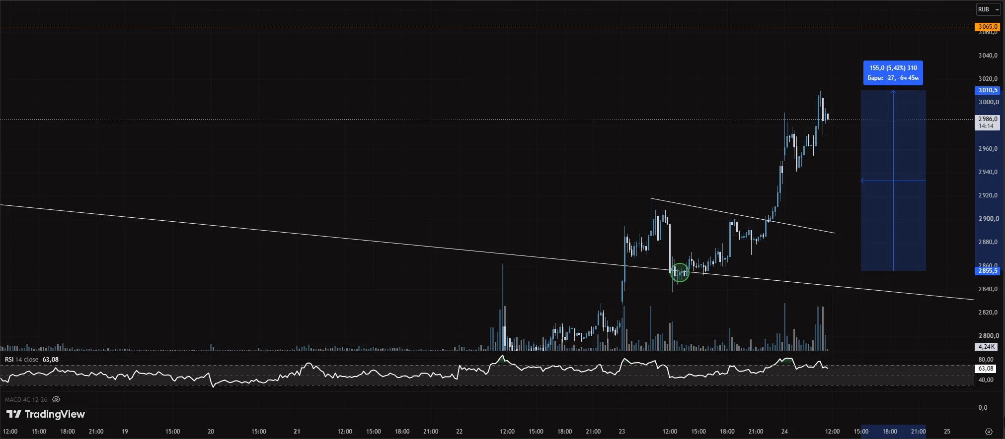Click date label 22 on time axis

pos(459,432)
